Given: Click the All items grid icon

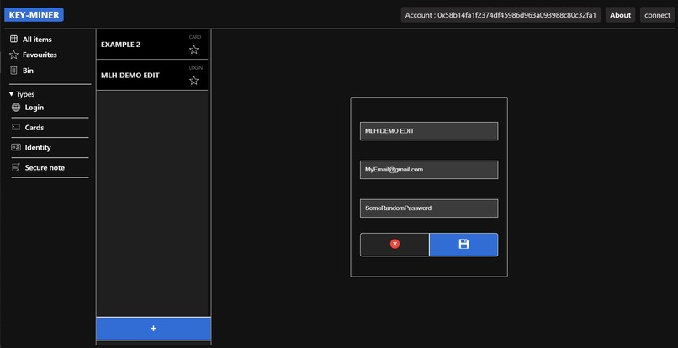Looking at the screenshot, I should 13,39.
